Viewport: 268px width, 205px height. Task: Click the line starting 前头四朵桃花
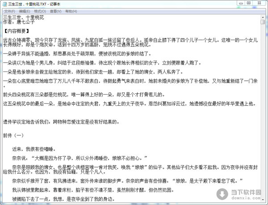tap(84, 95)
